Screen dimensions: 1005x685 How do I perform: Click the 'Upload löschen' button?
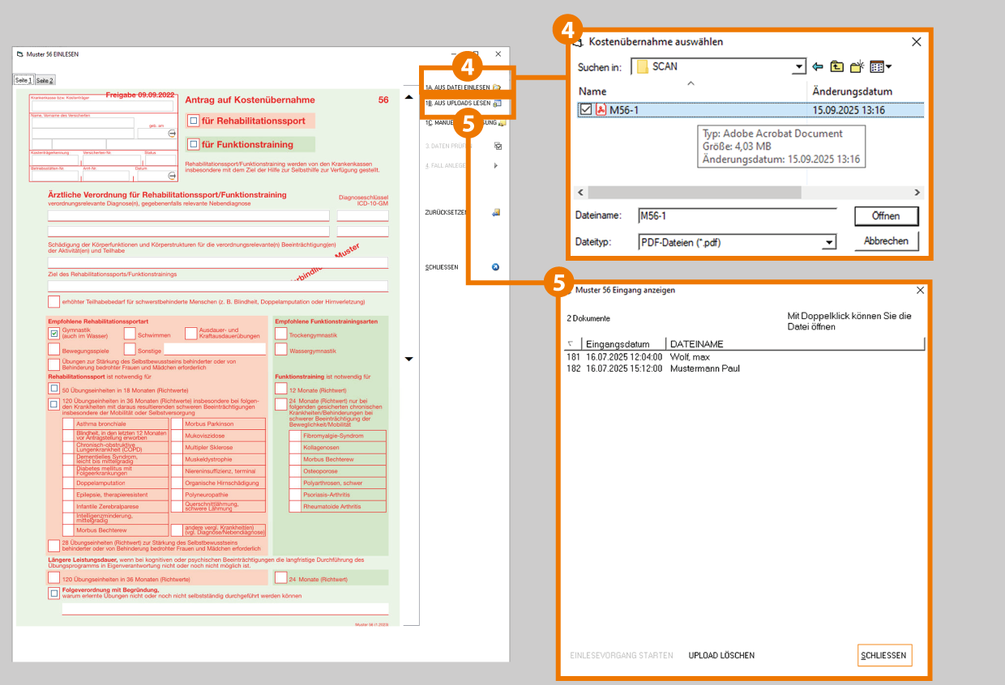pyautogui.click(x=721, y=655)
